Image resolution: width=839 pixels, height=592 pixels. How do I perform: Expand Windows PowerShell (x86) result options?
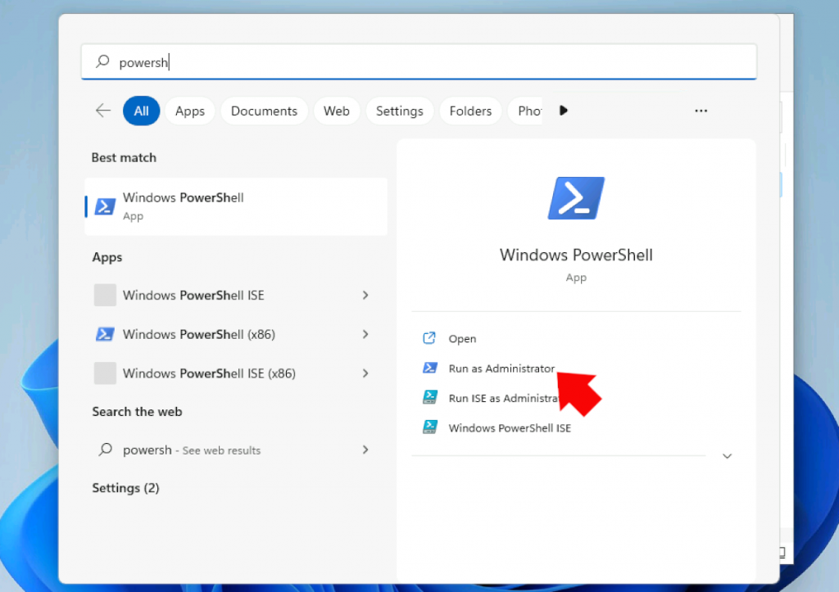click(x=365, y=334)
